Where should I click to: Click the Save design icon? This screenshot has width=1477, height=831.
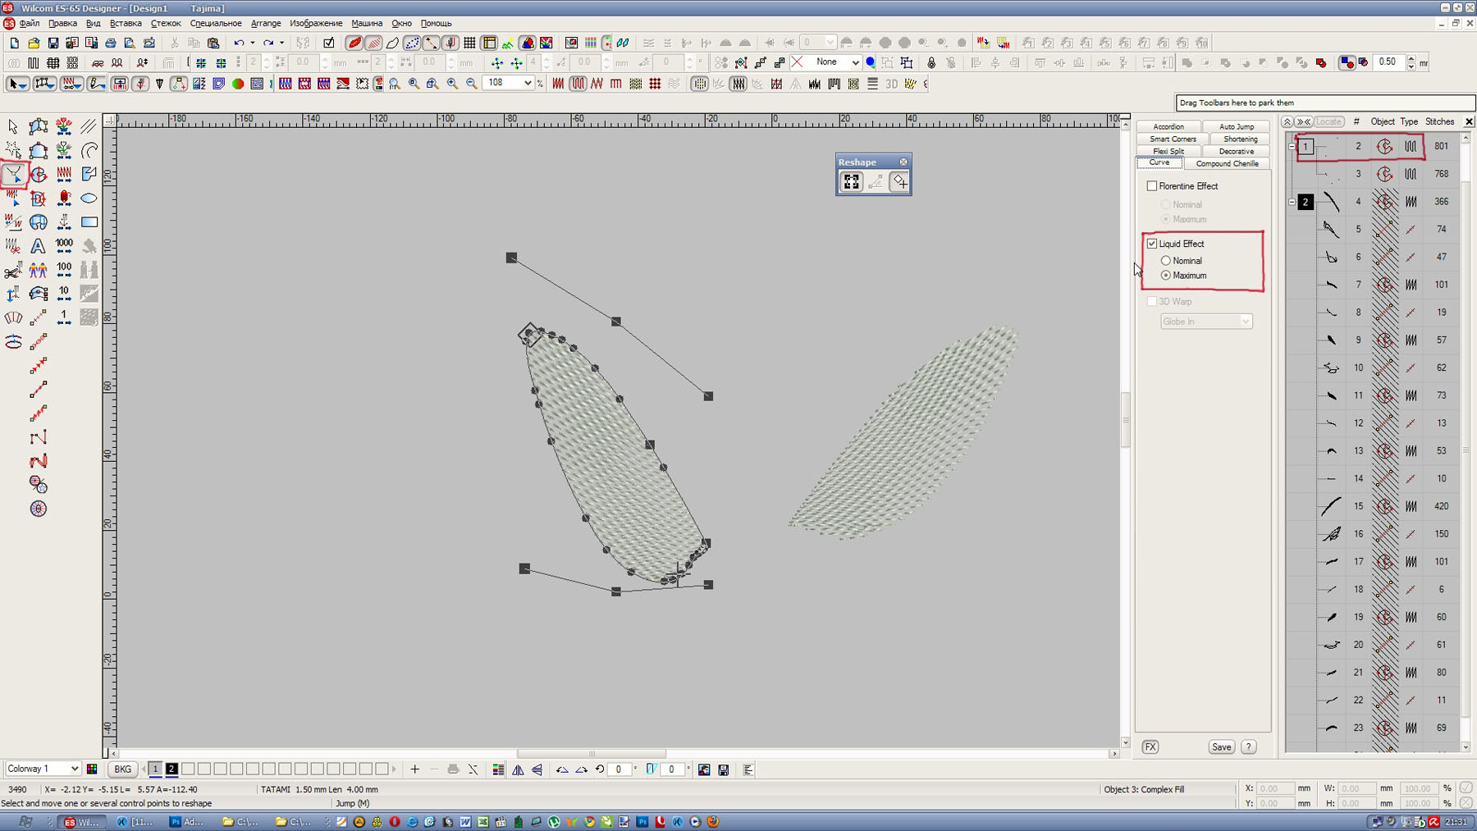[53, 43]
